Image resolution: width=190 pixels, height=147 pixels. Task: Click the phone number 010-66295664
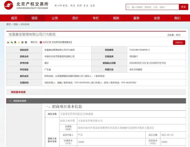pyautogui.click(x=82, y=83)
